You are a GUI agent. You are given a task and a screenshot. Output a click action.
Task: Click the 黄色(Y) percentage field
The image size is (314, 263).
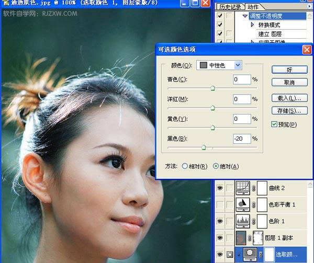click(242, 119)
